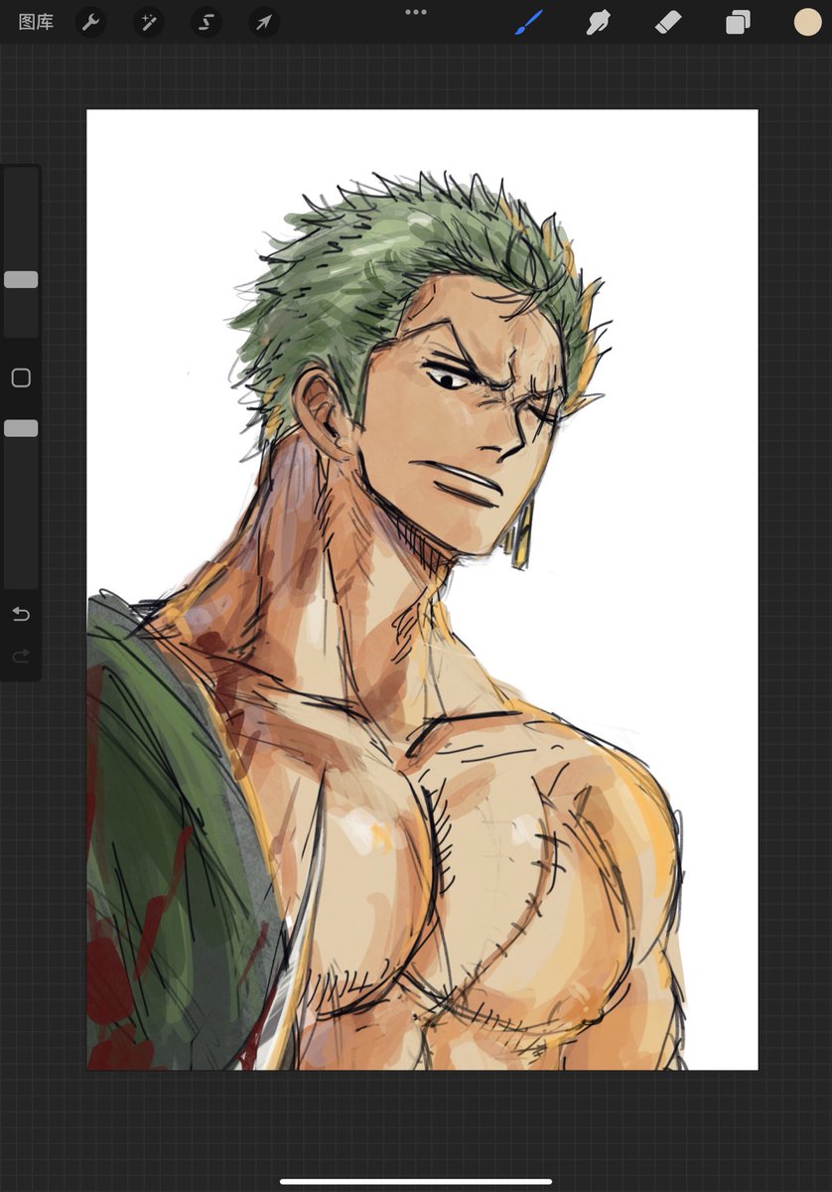Select the Brush tool
The height and width of the screenshot is (1192, 832).
529,22
